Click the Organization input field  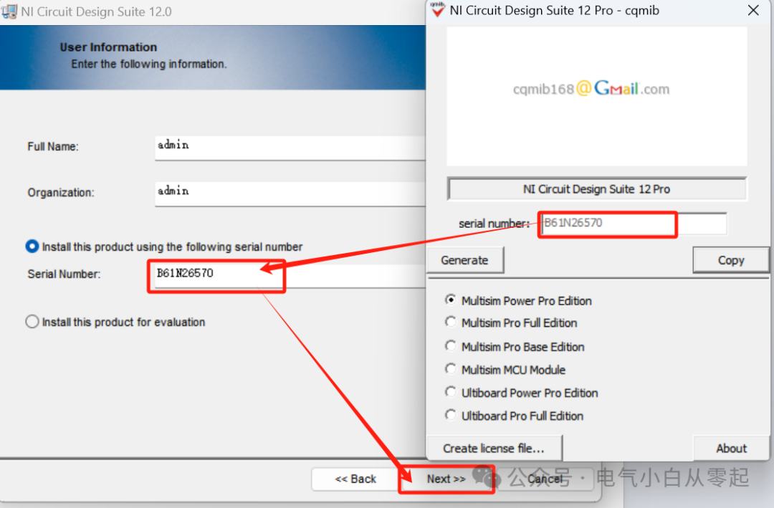(290, 194)
